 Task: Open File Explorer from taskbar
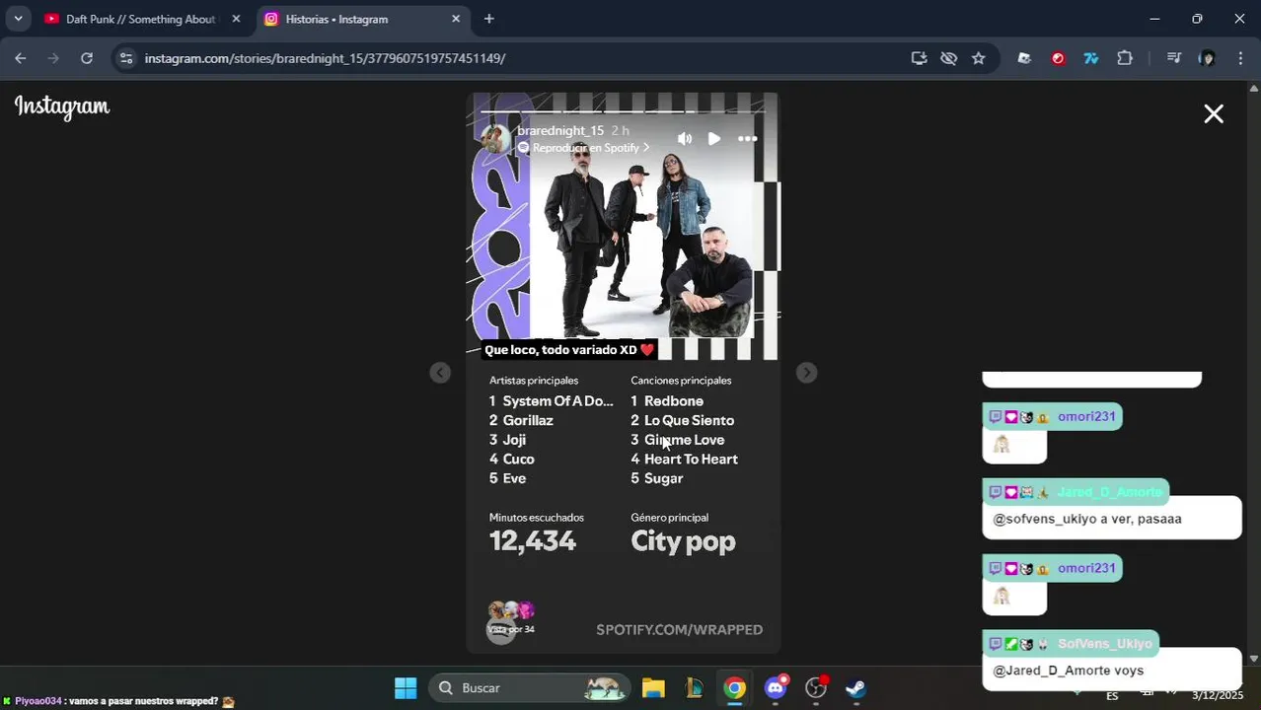click(653, 687)
